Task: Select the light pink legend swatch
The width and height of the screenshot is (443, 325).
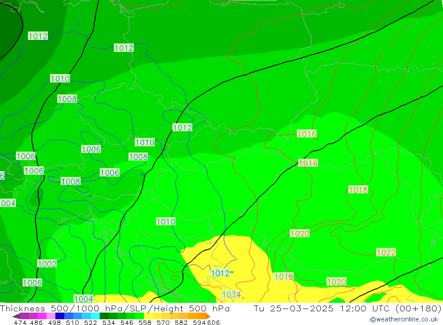Action: [x=51, y=316]
